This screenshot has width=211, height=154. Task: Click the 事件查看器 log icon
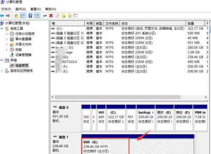(x=12, y=39)
